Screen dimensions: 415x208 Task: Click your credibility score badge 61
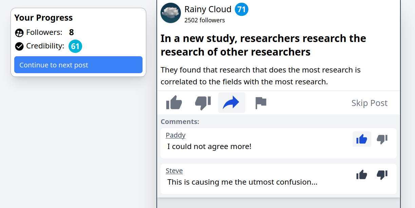(75, 46)
